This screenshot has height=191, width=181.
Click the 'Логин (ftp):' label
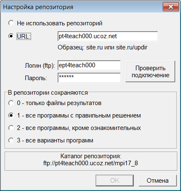click(40, 66)
